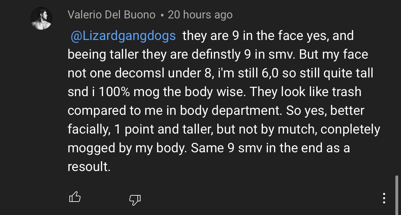Open the Valerio Del Buono channel name
This screenshot has width=401, height=215.
click(111, 15)
